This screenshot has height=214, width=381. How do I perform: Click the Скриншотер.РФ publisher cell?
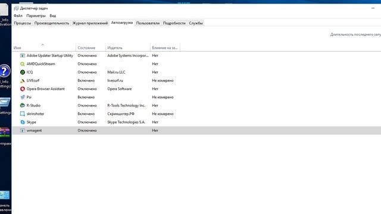pyautogui.click(x=120, y=114)
